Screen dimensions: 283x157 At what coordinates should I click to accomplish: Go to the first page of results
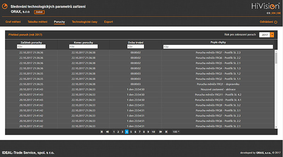click(102, 132)
